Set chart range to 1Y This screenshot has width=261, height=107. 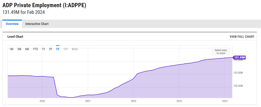44,49
